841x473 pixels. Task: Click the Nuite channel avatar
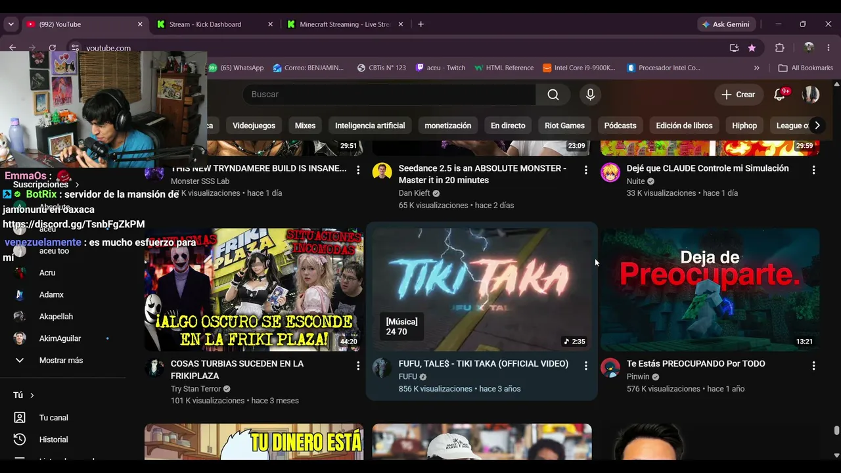click(x=610, y=172)
